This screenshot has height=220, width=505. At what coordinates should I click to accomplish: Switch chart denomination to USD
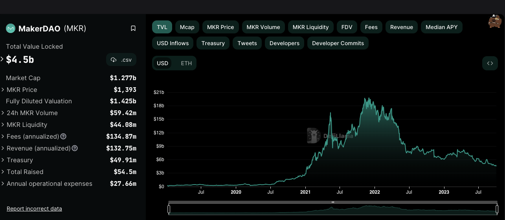coord(162,63)
